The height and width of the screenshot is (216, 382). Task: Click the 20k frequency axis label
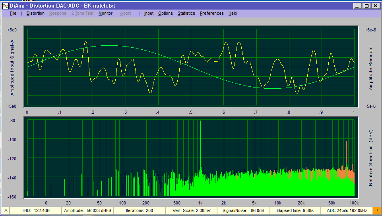[x=301, y=203]
